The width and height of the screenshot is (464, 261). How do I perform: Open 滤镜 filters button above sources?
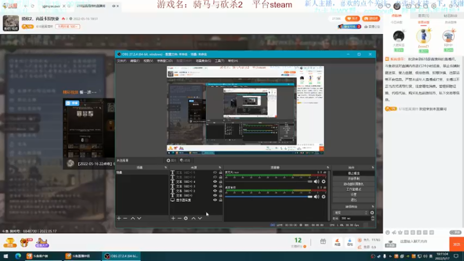coord(185,161)
